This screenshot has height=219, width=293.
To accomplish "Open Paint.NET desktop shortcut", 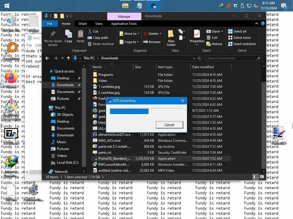I will 279,135.
